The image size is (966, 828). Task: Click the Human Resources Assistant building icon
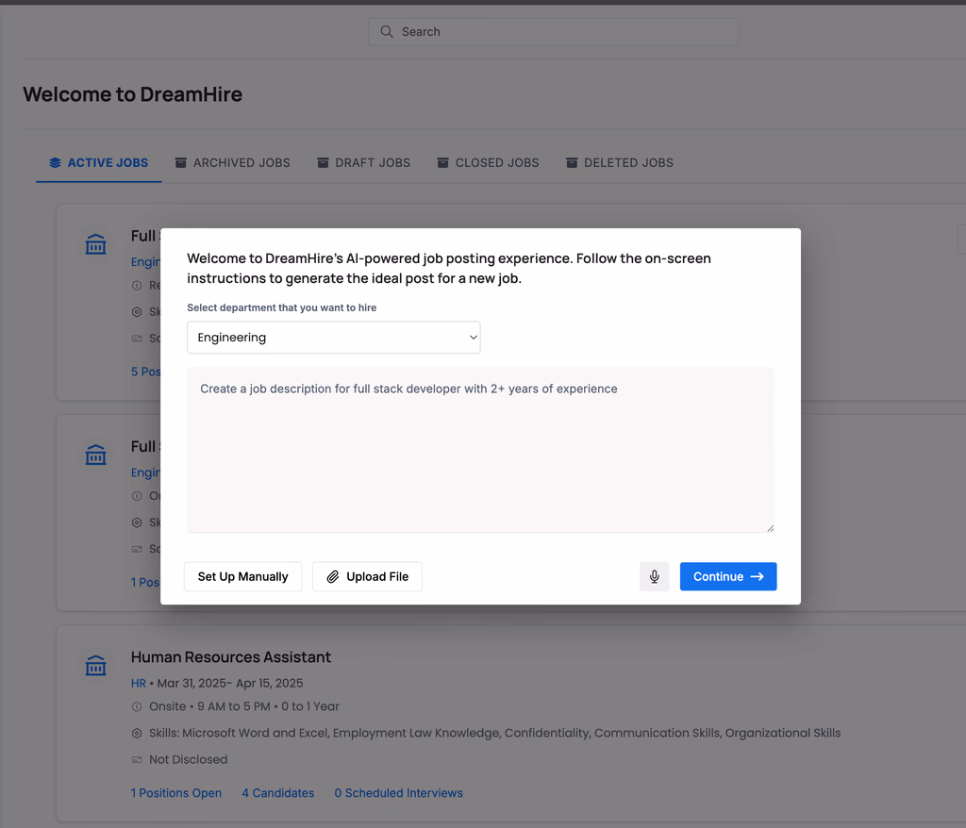click(95, 666)
